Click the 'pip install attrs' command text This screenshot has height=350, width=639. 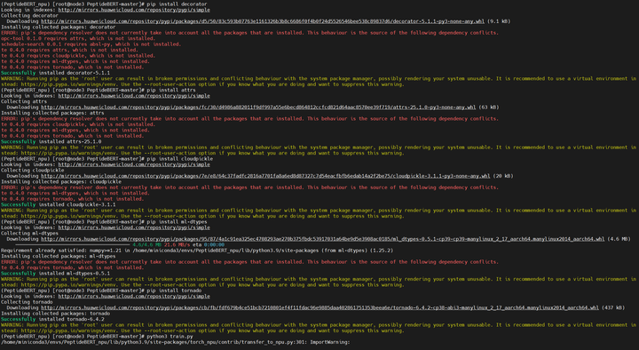171,90
